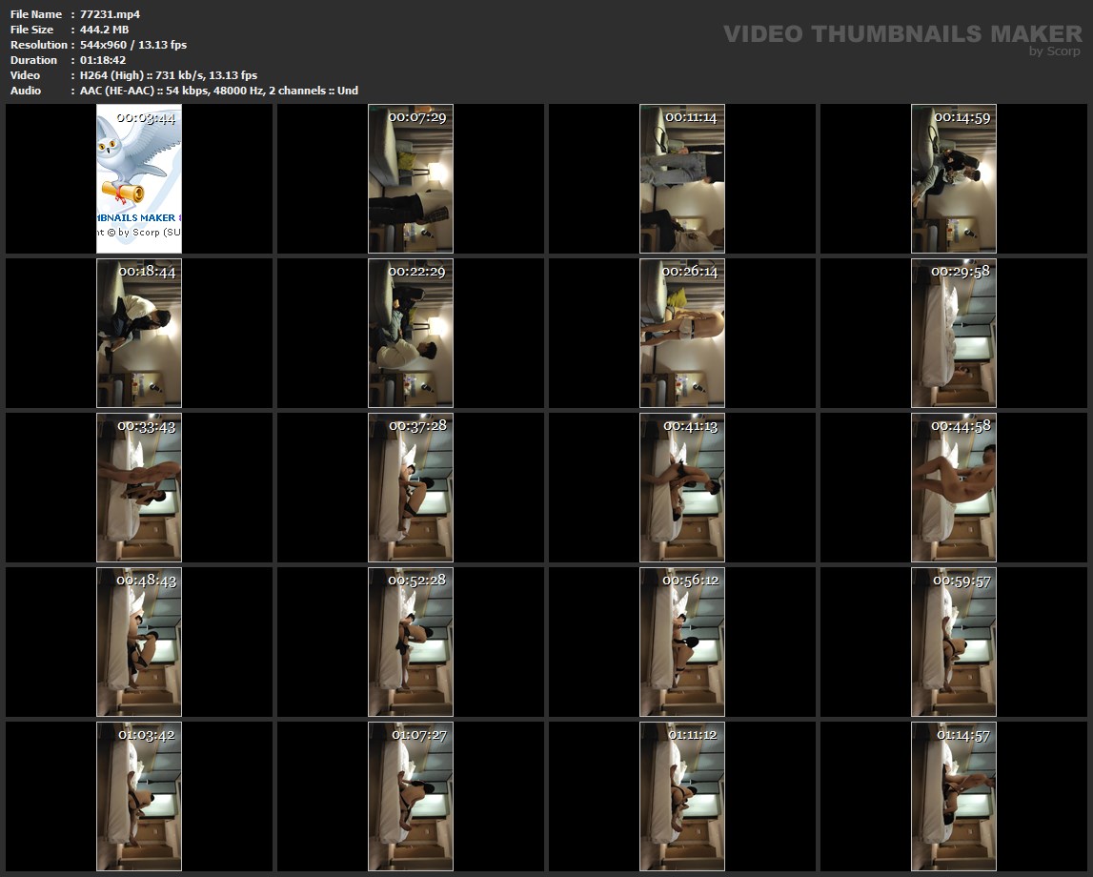Open the frame stamped 00:52:28
This screenshot has width=1093, height=877.
pyautogui.click(x=411, y=642)
